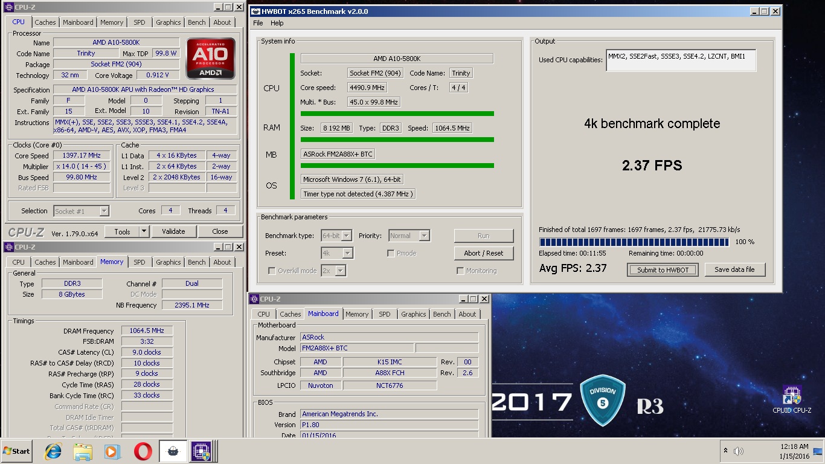Click HWBOT core speed 4490.9 MHz field

pos(367,88)
